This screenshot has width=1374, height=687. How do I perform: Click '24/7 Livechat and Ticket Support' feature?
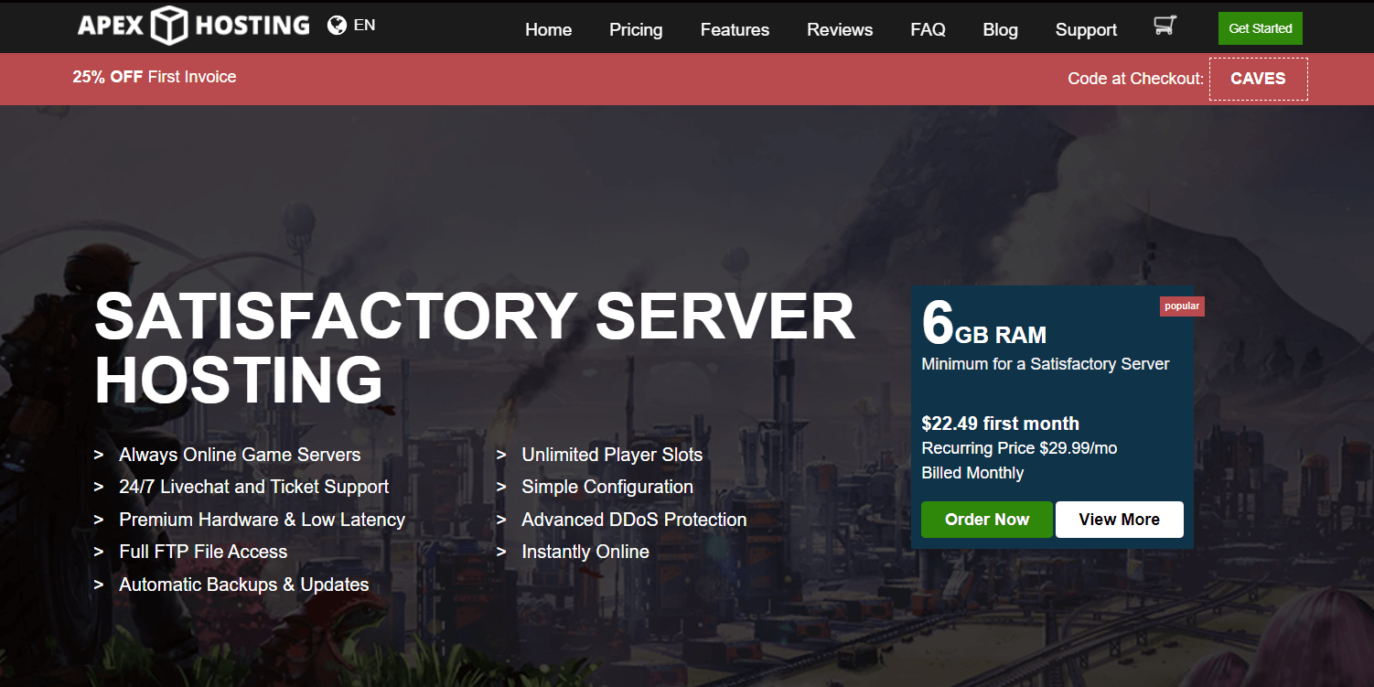tap(253, 487)
